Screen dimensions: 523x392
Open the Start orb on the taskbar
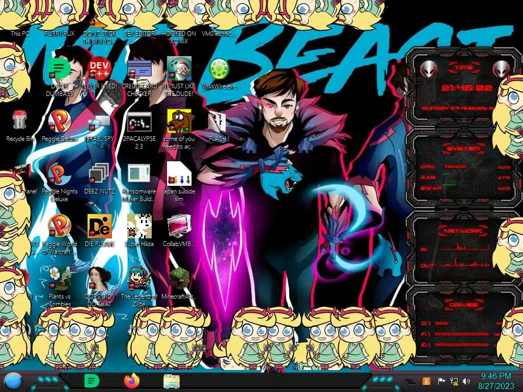click(x=13, y=381)
